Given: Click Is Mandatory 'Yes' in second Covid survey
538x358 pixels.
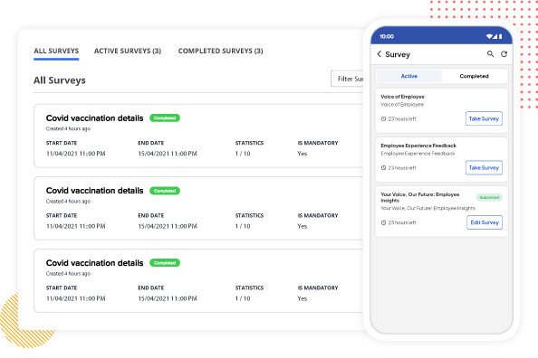Looking at the screenshot, I should (x=303, y=226).
